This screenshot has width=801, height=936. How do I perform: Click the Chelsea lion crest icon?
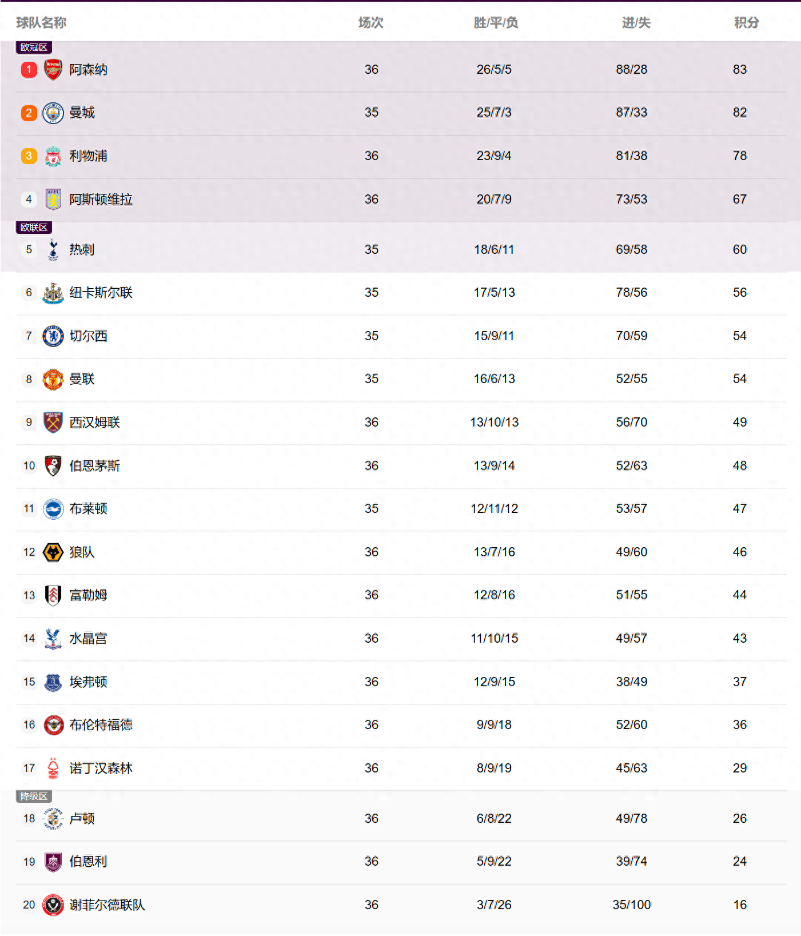pyautogui.click(x=53, y=336)
